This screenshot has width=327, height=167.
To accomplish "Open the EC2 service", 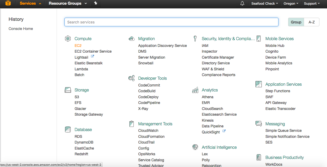I will point(78,46).
